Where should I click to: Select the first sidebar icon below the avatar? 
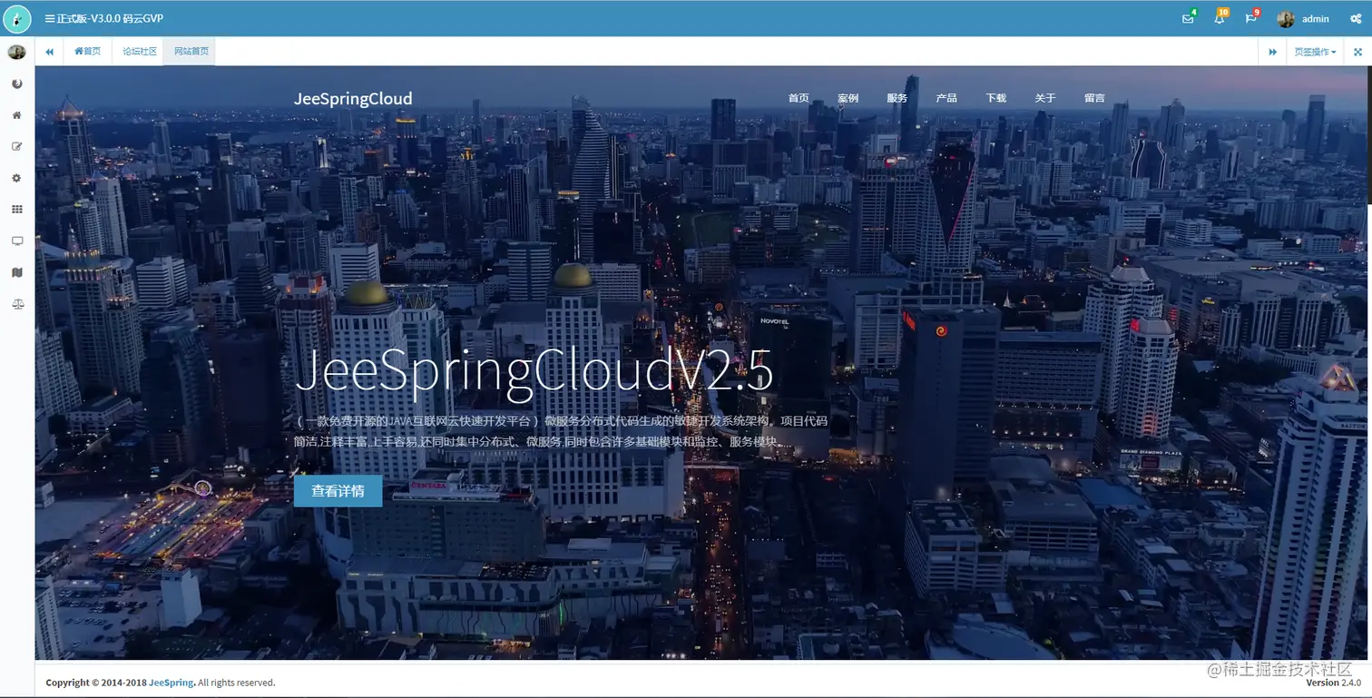coord(16,84)
